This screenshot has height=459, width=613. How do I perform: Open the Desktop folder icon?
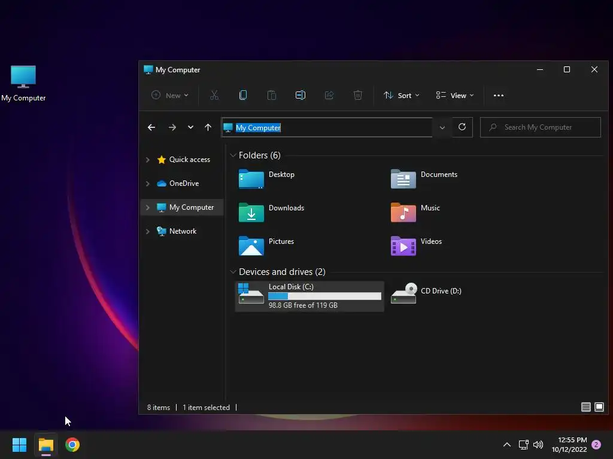tap(251, 179)
